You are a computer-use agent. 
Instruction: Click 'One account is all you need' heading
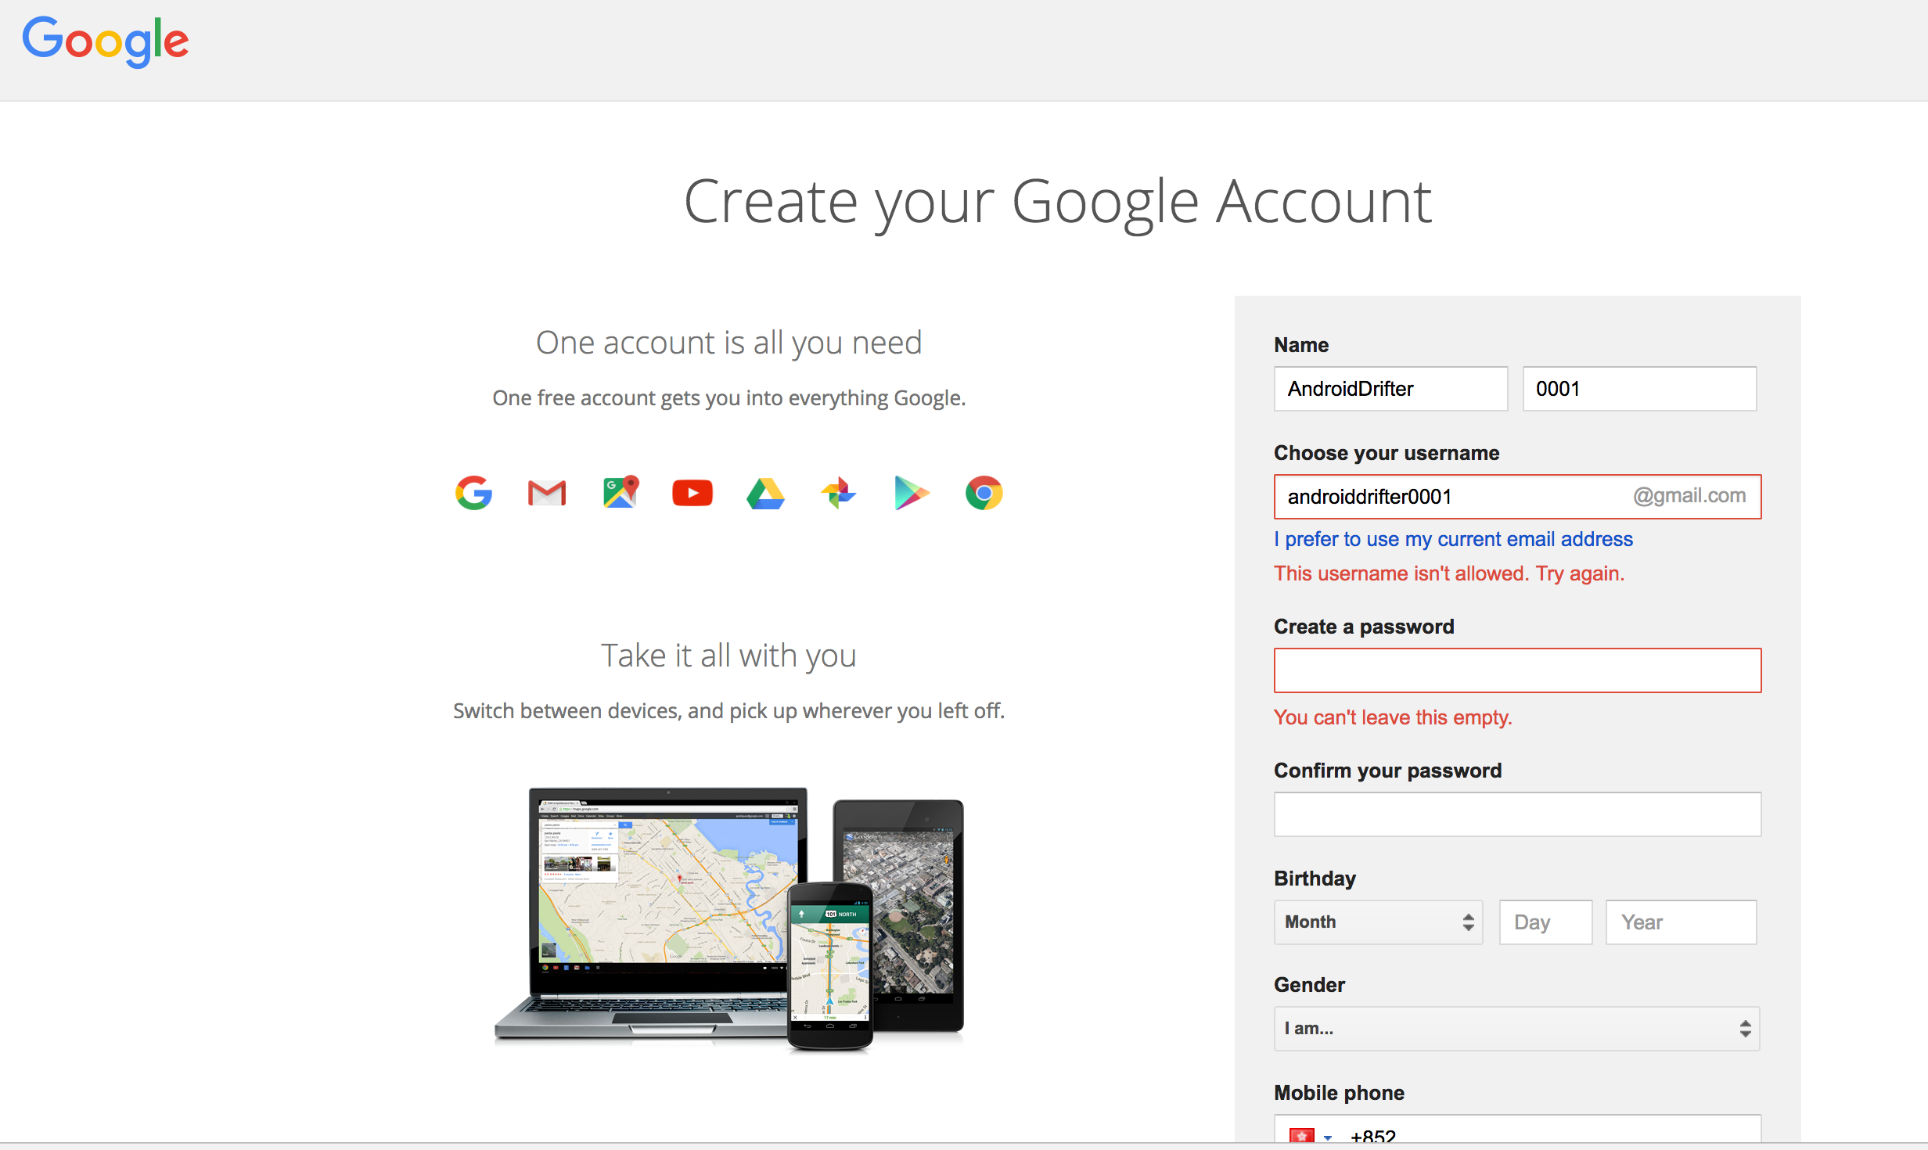coord(728,343)
